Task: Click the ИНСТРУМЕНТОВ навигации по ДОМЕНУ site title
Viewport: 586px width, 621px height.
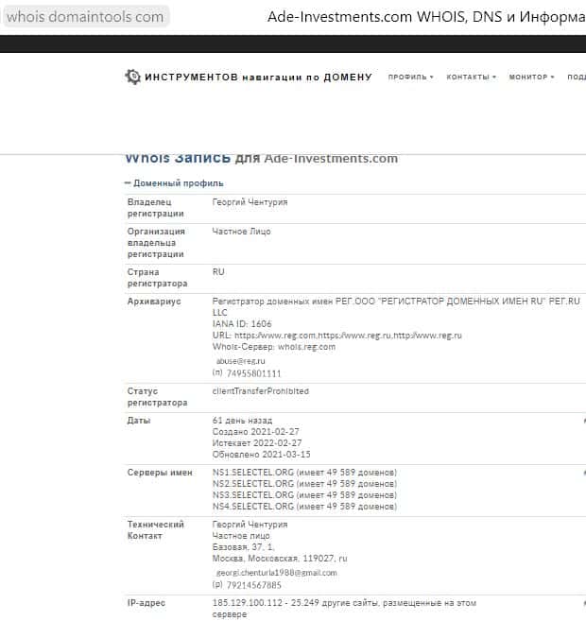Action: [258, 77]
